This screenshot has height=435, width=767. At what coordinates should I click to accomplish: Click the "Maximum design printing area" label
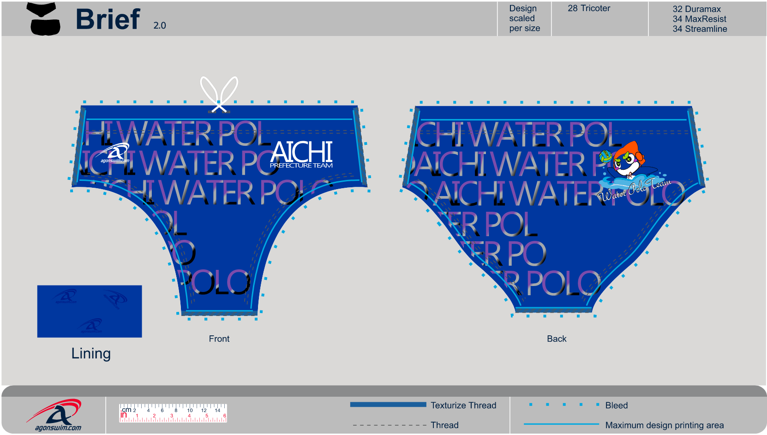665,425
